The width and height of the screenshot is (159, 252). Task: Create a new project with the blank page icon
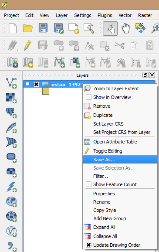coord(13,28)
